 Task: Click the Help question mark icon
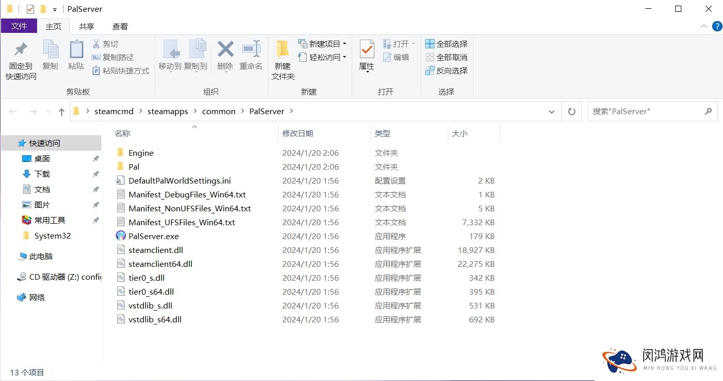point(717,26)
